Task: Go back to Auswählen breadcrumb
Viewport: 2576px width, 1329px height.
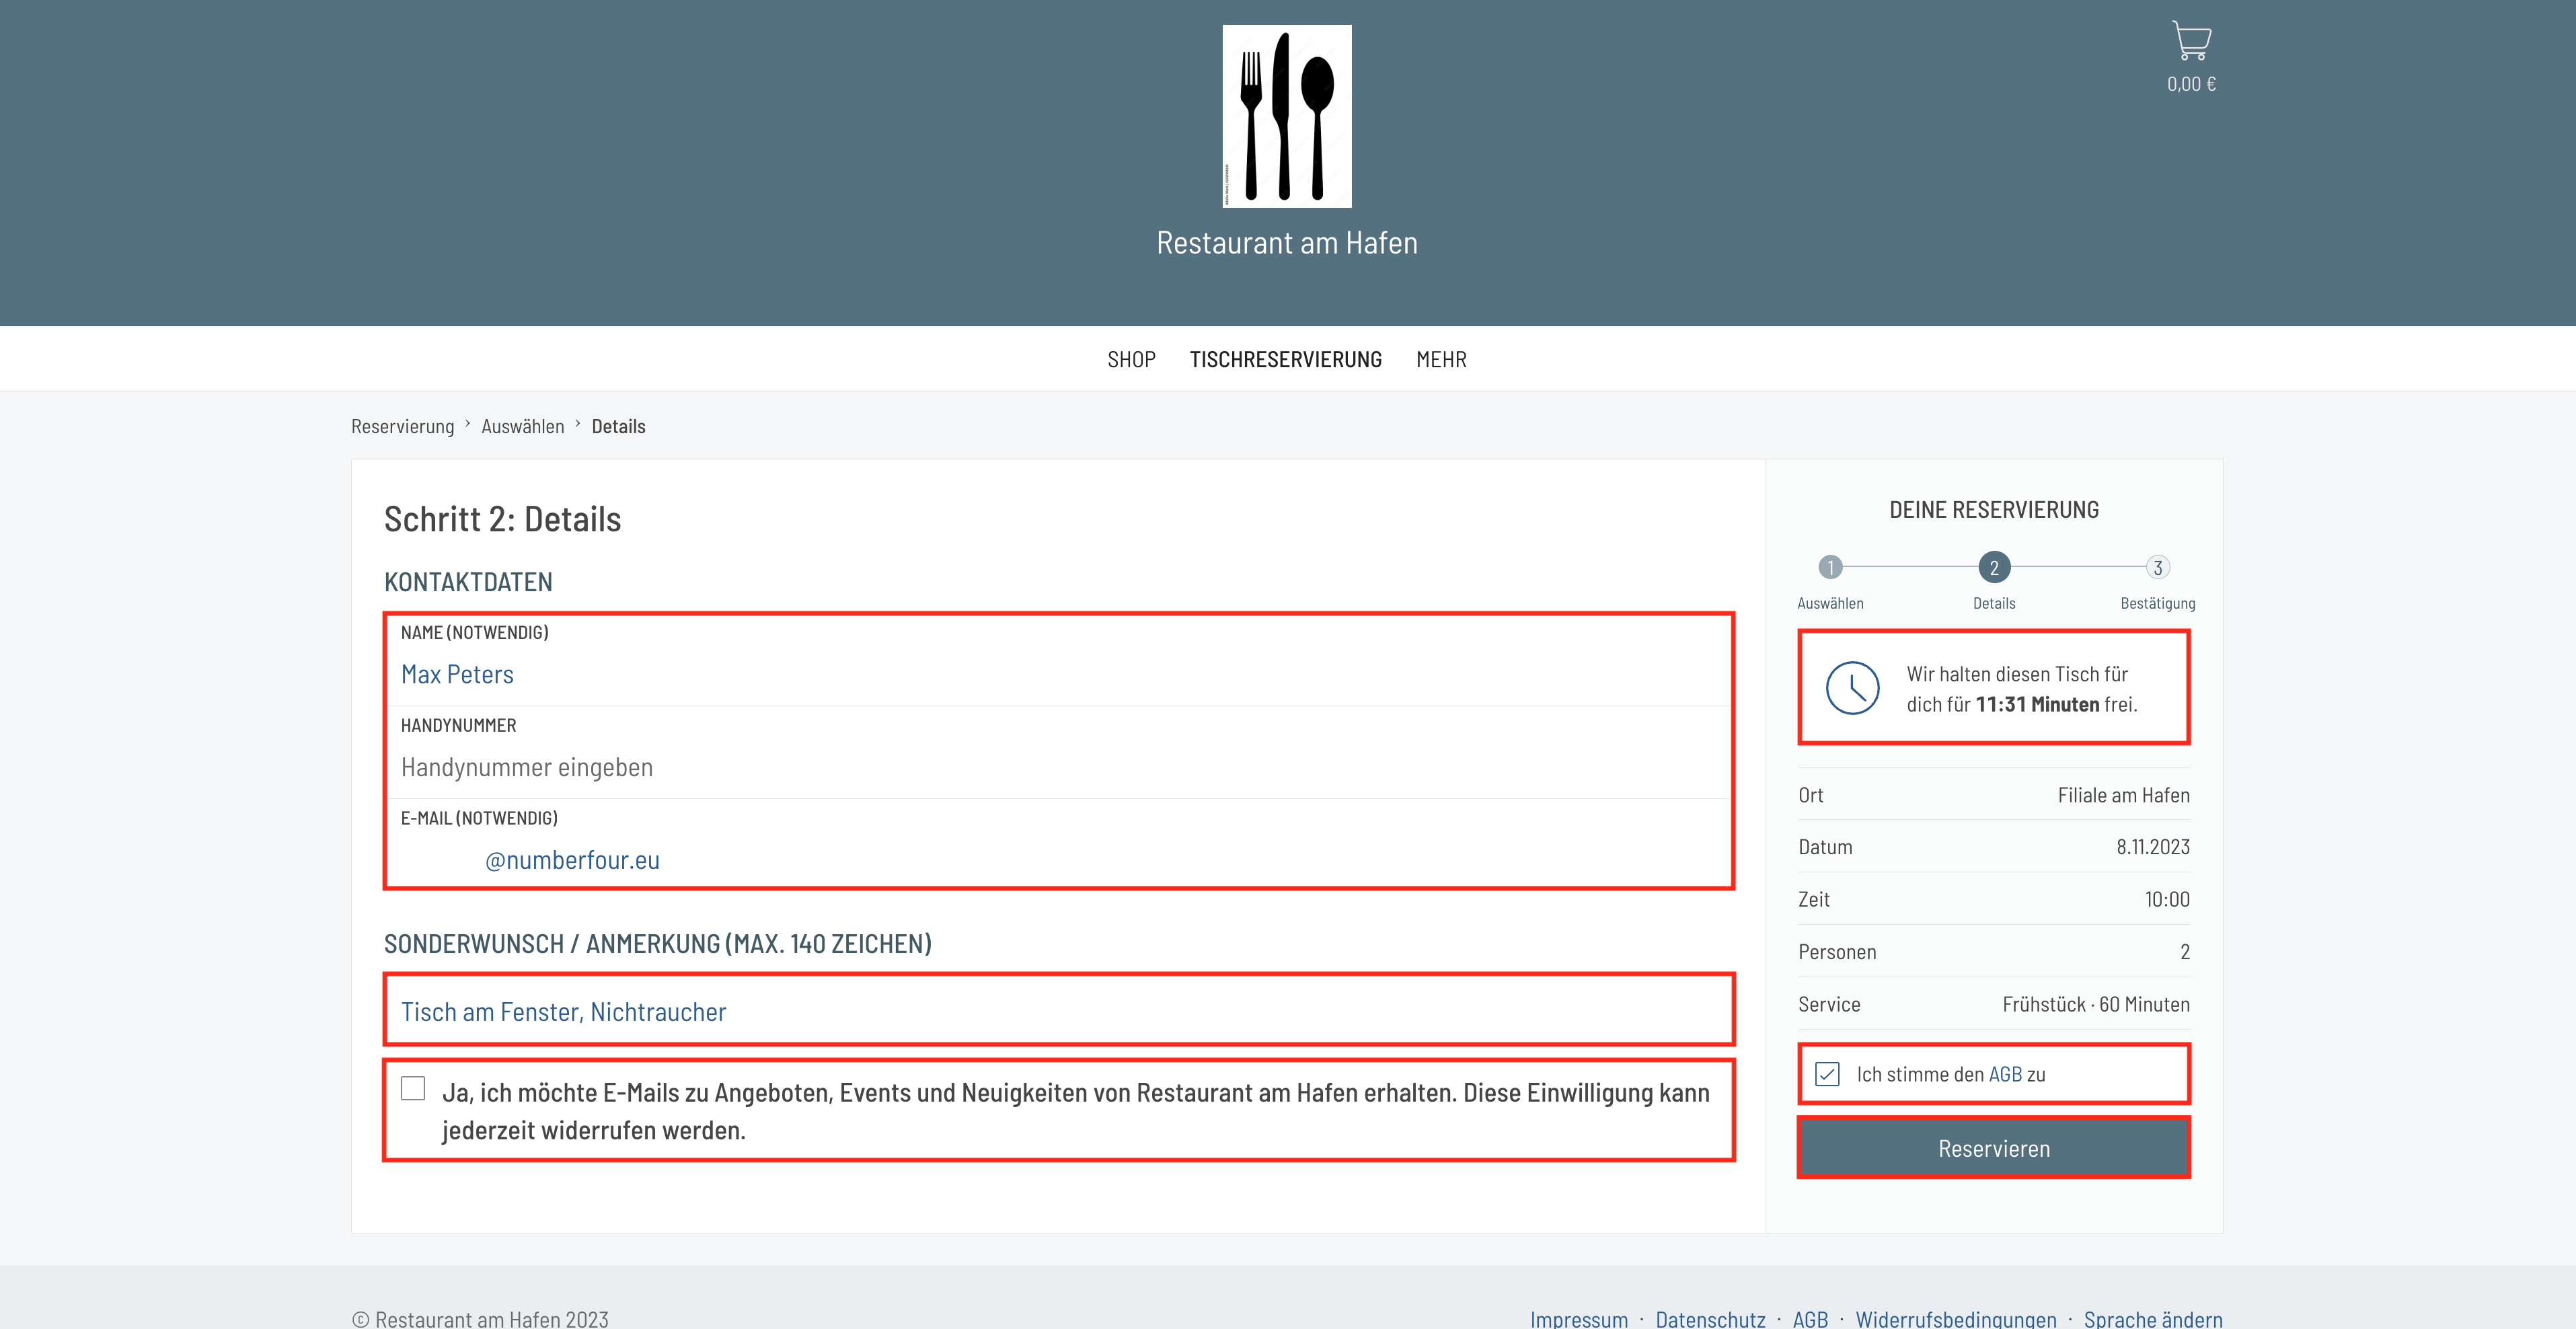Action: (x=522, y=426)
